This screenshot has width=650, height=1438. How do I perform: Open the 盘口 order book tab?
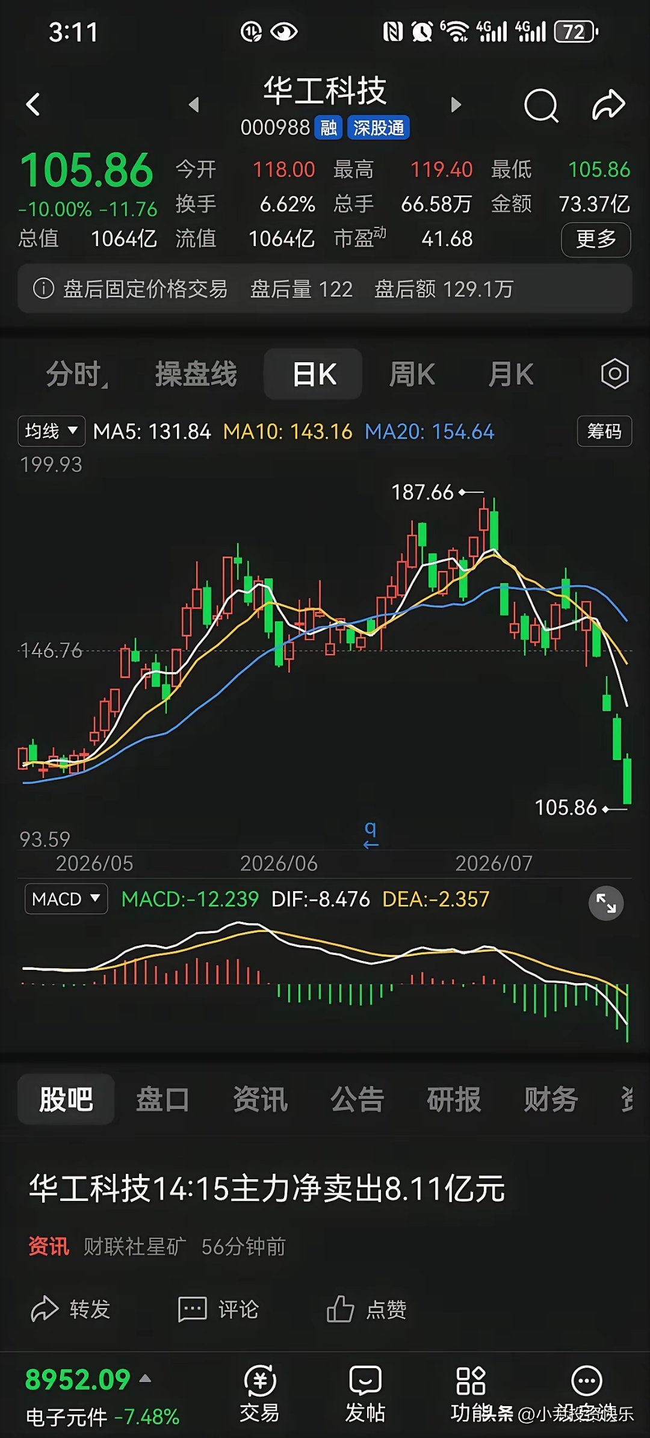pyautogui.click(x=162, y=1099)
